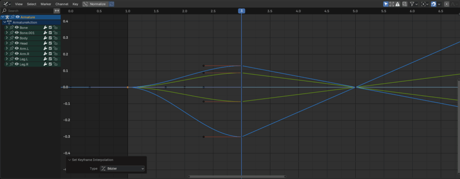Open proportional editing falloff dropdown
Viewport: 460px width, 179px height.
(455, 4)
